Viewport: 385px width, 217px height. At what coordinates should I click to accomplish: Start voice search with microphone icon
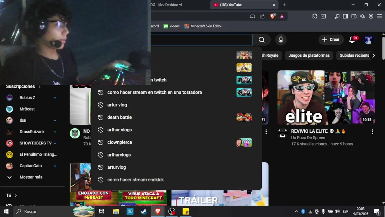pos(281,40)
